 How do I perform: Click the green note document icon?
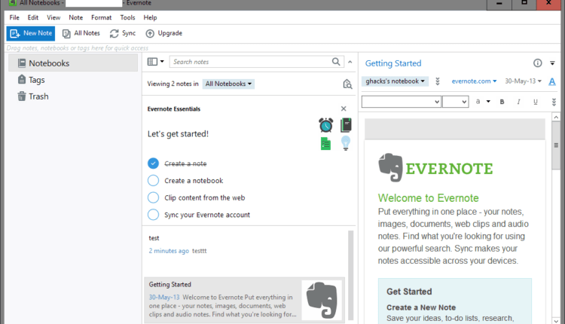(x=325, y=144)
